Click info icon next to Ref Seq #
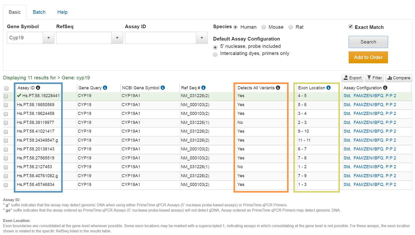Screen dimensions: 415x235 tap(203, 88)
